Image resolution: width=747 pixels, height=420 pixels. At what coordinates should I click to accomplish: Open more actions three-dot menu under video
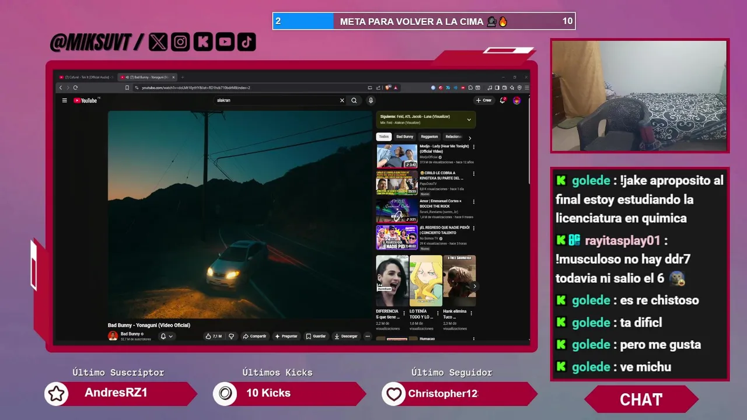(367, 336)
